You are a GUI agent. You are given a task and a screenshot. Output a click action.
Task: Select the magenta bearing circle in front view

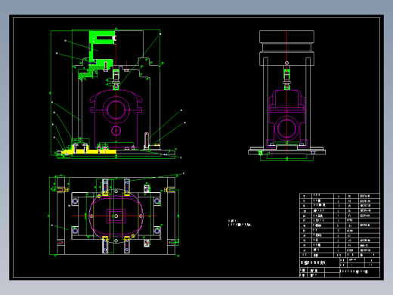[116, 110]
